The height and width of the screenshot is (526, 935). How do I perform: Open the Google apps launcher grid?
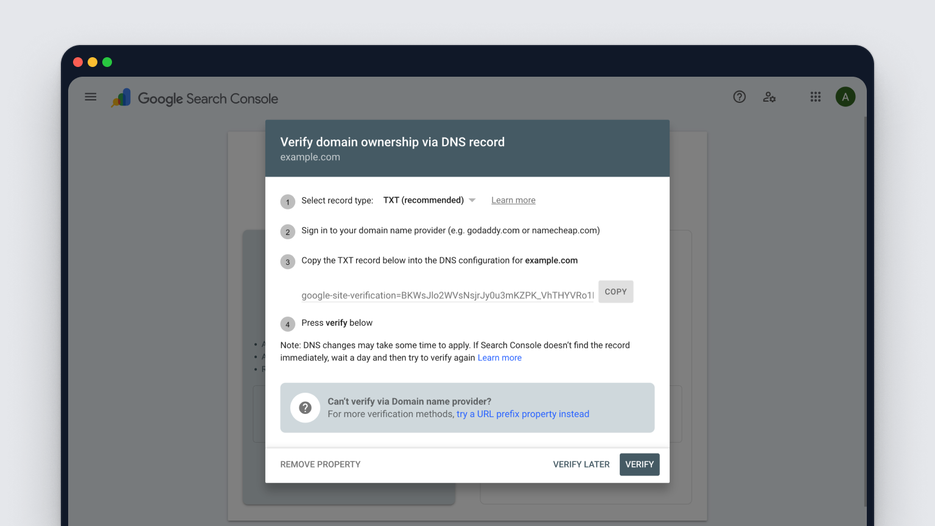pos(816,97)
